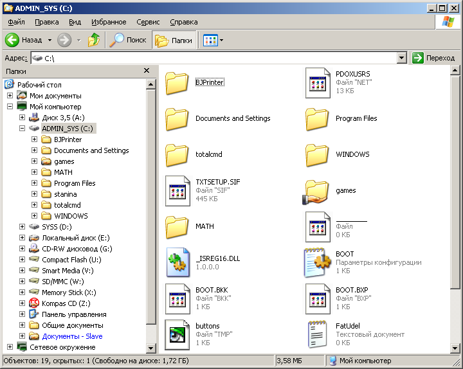Screen dimensions: 463x369
Task: Open the Сервис menu
Action: pos(148,22)
